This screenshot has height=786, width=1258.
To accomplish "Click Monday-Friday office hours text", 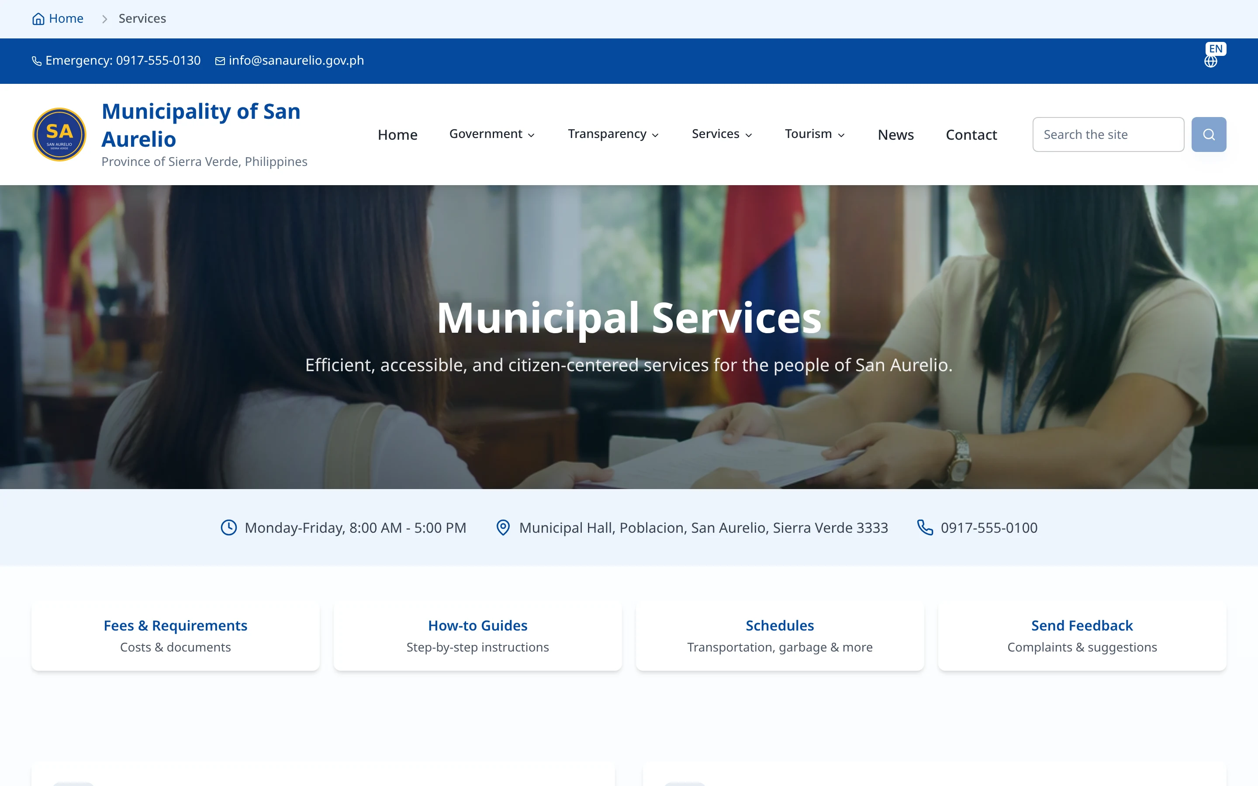I will (x=356, y=527).
